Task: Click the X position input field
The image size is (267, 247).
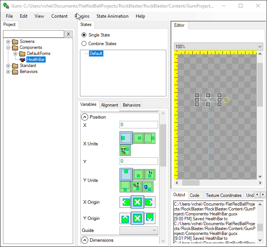Action: [139, 125]
